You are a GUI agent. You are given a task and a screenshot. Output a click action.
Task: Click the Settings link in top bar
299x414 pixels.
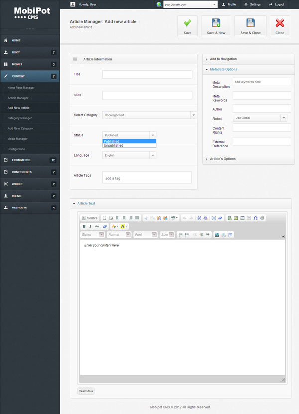(x=253, y=4)
